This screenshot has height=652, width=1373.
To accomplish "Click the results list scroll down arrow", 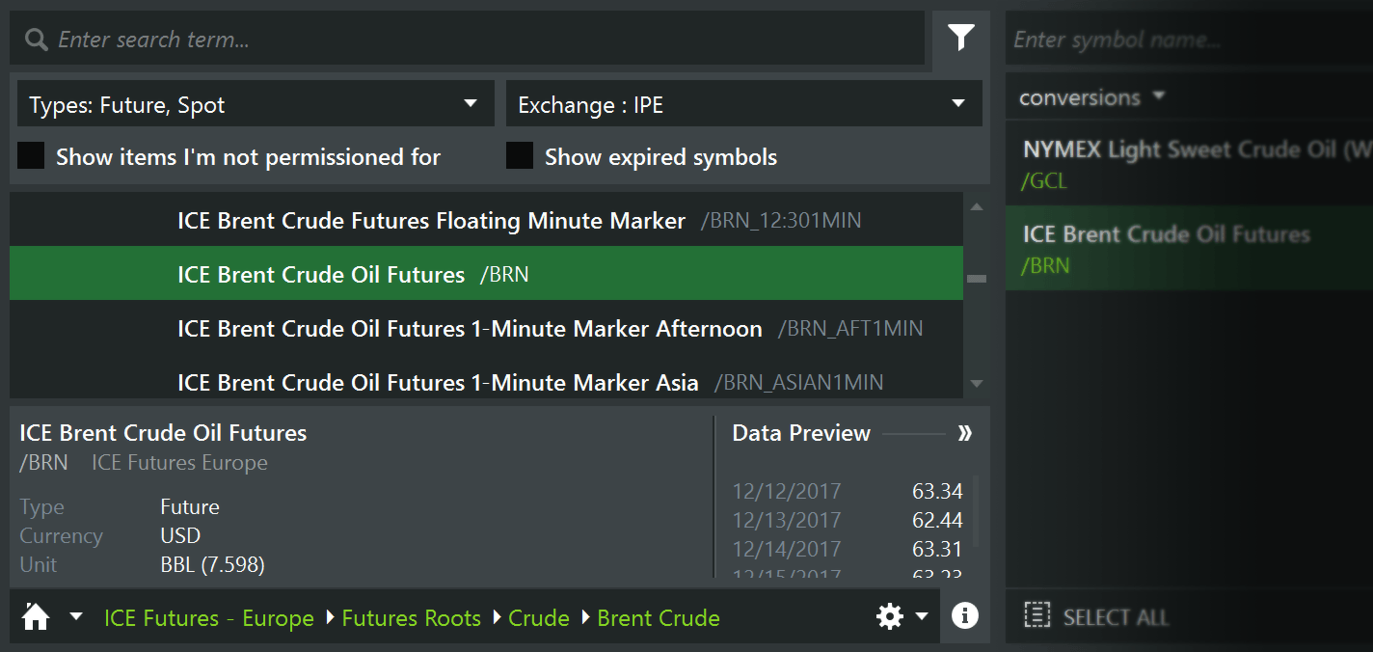I will pos(976,384).
